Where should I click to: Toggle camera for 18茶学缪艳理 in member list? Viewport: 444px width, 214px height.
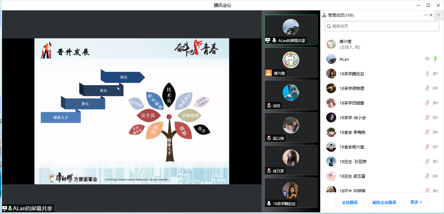coord(435,89)
